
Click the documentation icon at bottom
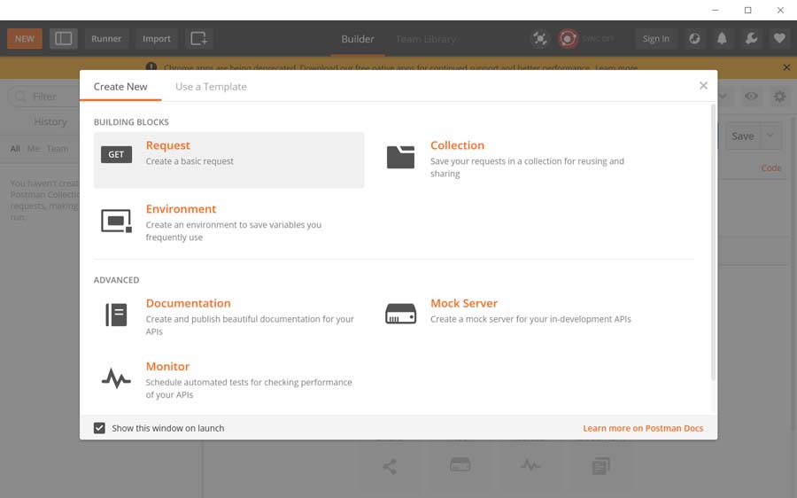click(x=600, y=466)
